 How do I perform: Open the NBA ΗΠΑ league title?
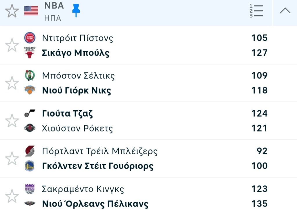(x=54, y=11)
